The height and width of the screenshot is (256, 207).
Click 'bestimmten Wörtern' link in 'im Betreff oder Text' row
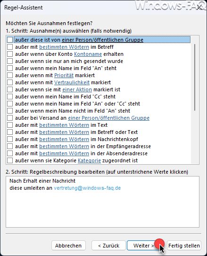coord(64,132)
